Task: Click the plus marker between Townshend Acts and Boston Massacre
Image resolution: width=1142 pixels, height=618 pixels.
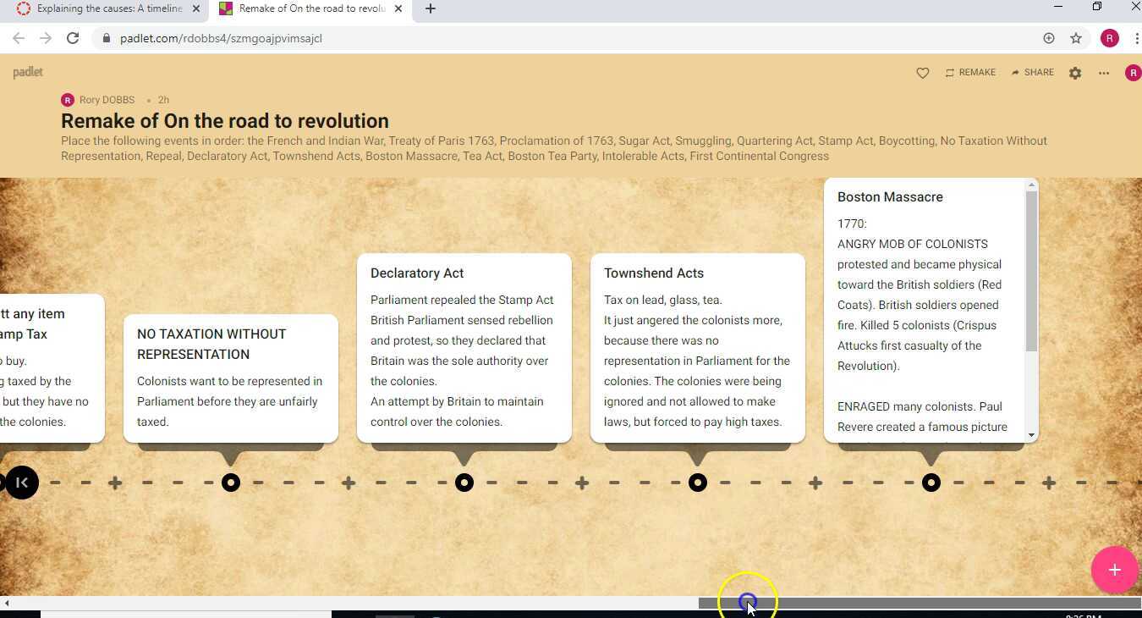Action: [815, 483]
